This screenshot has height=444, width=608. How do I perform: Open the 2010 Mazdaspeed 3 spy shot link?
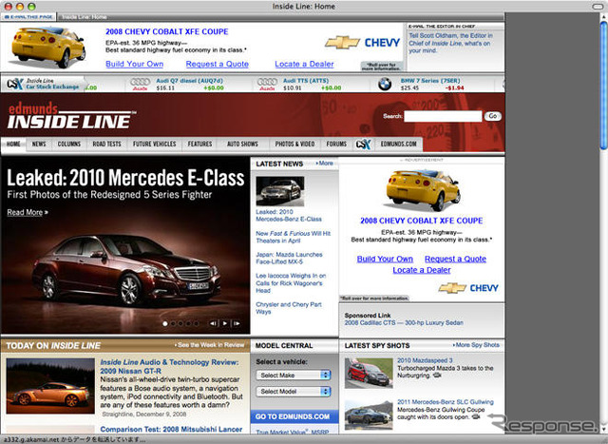(x=425, y=360)
